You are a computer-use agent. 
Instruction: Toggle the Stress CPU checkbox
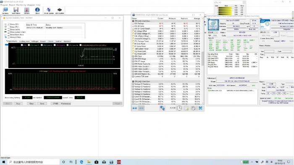[8, 24]
